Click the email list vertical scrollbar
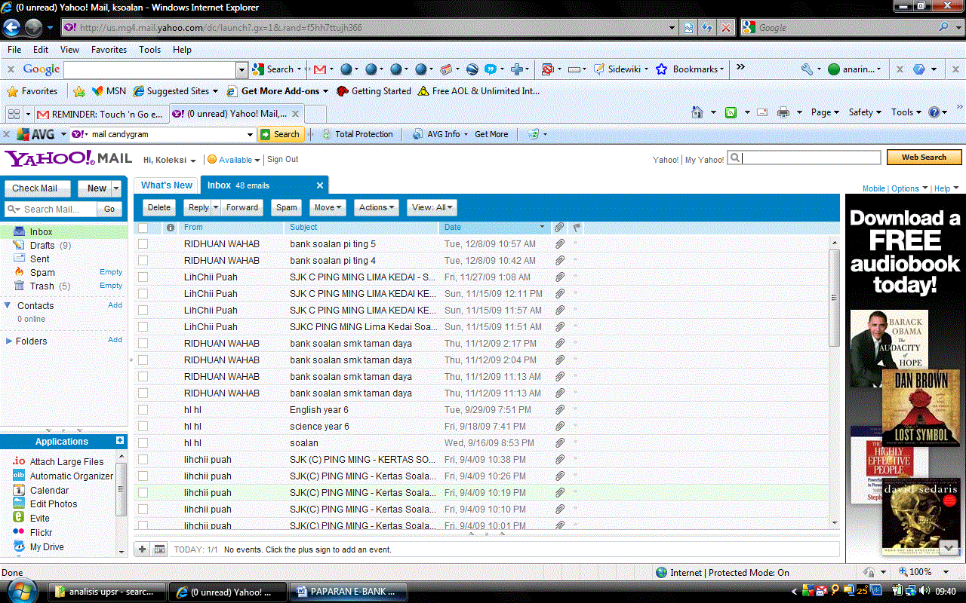966x603 pixels. (834, 383)
